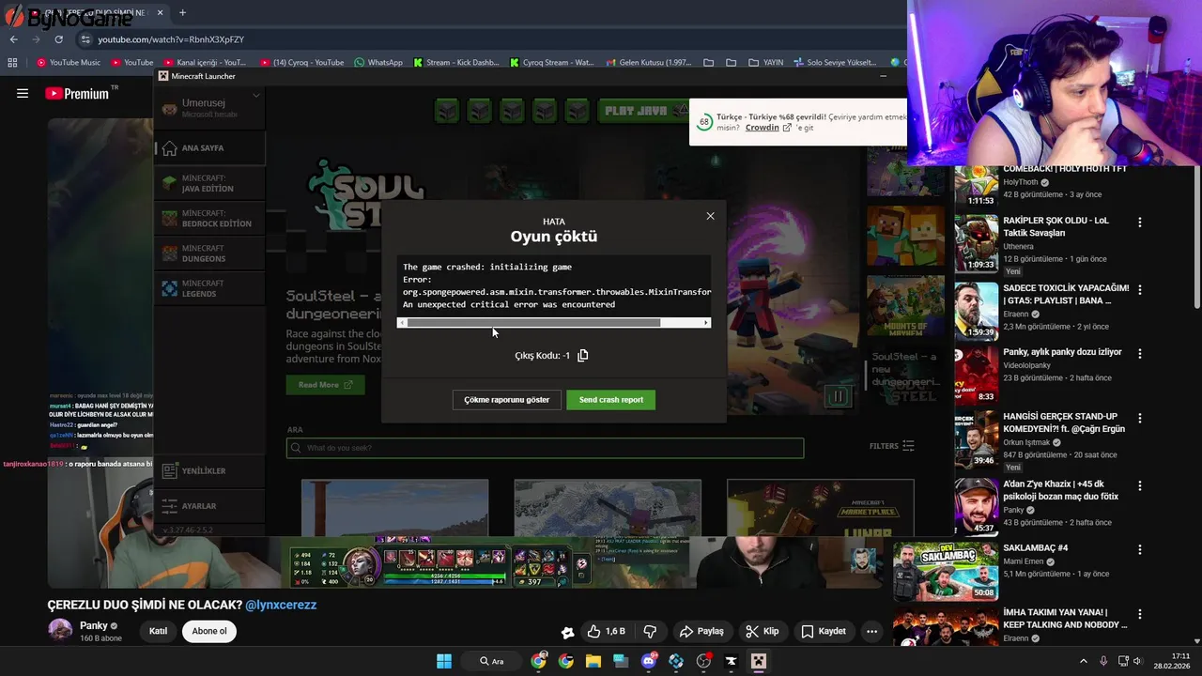Open Yenilikler in launcher sidebar
The width and height of the screenshot is (1202, 676).
[x=210, y=470]
